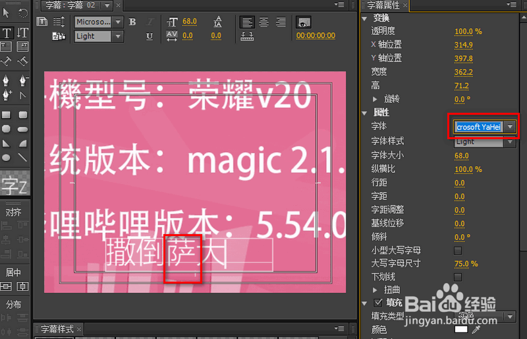Open title panel menu icon top
The width and height of the screenshot is (527, 339).
tap(339, 5)
